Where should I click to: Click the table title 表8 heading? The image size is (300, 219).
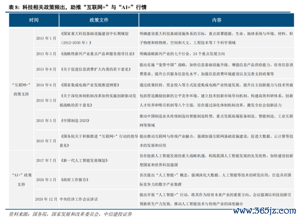pos(77,7)
